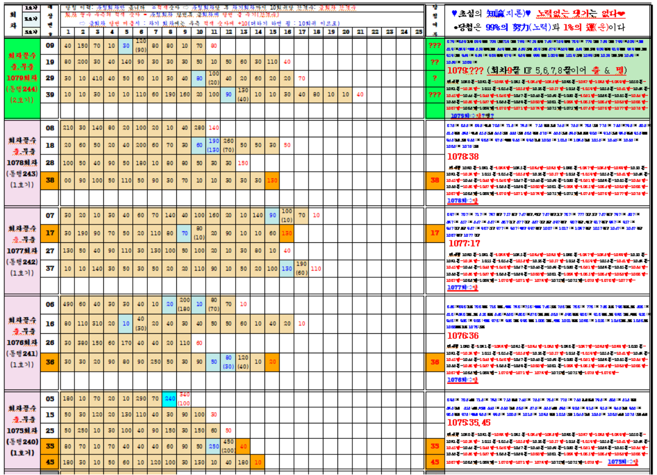Image resolution: width=657 pixels, height=475 pixels.
Task: Click the motto header text with blue hearts
Action: (538, 14)
